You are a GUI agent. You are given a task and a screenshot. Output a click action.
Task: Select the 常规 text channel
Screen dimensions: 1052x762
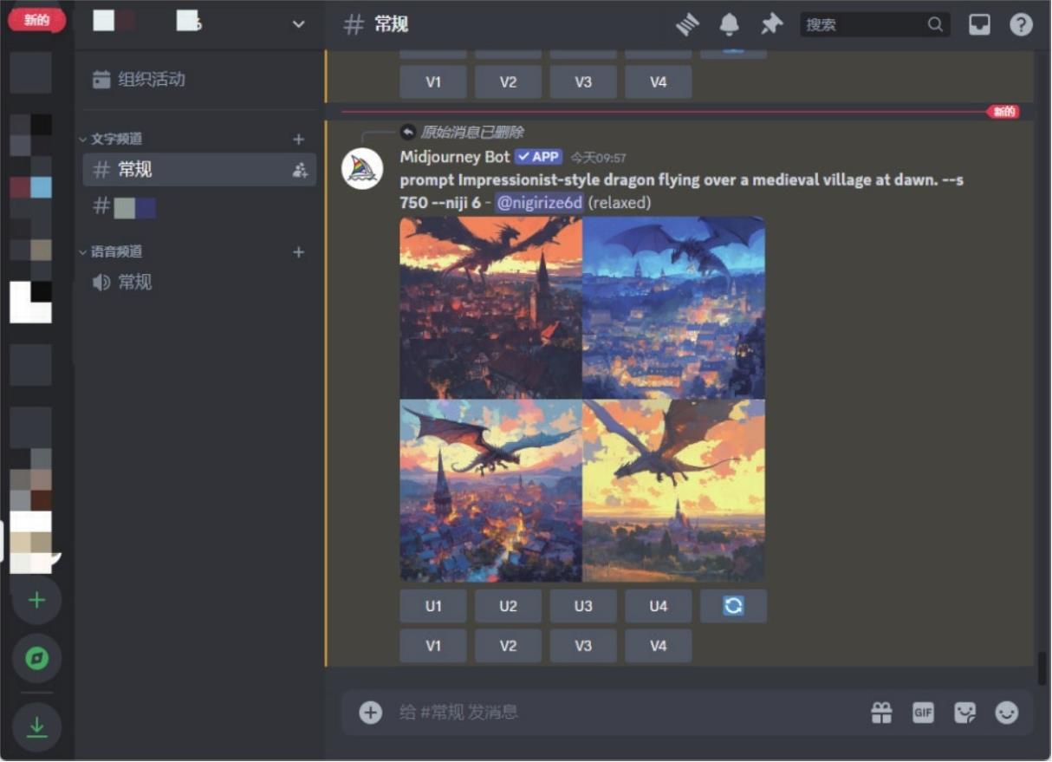click(134, 170)
